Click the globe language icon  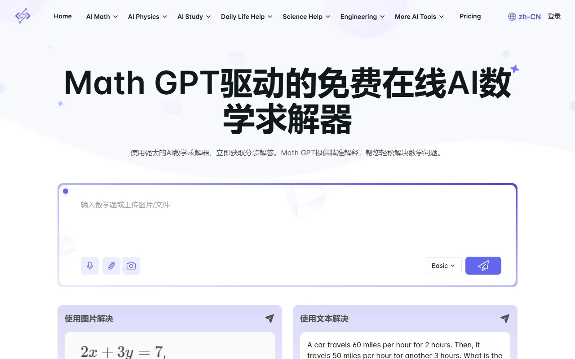pyautogui.click(x=512, y=17)
